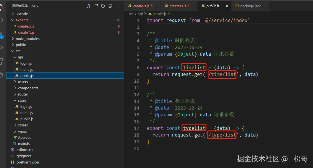The width and height of the screenshot is (313, 168).
Task: Close the public.js editor tab
Action: tap(225, 6)
